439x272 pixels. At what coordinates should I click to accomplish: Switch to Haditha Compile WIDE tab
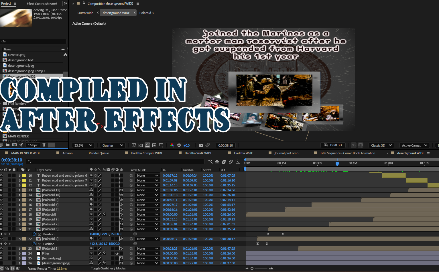[x=147, y=153]
